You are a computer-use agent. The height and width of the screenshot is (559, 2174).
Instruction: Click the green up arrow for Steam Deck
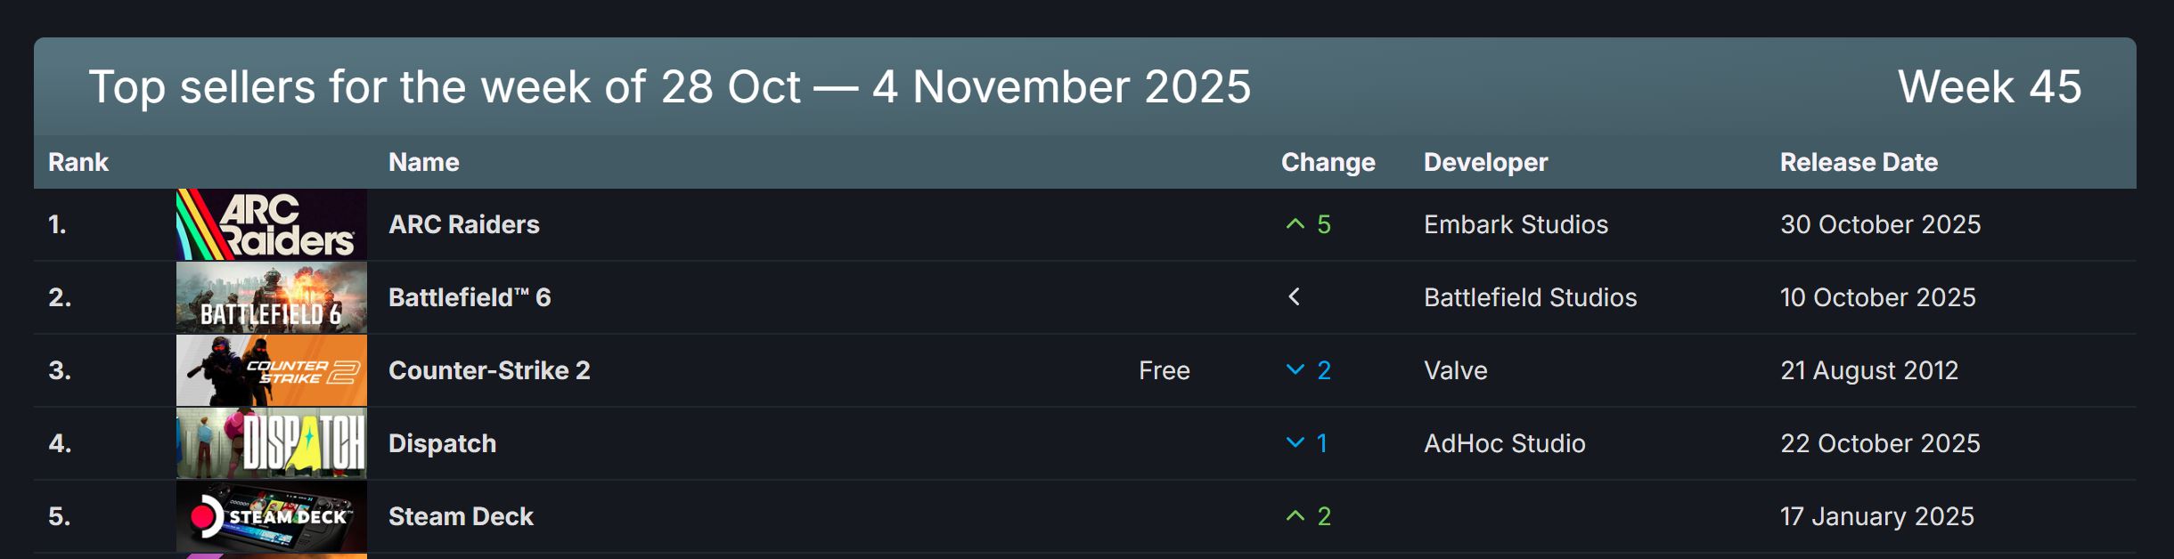click(1295, 516)
